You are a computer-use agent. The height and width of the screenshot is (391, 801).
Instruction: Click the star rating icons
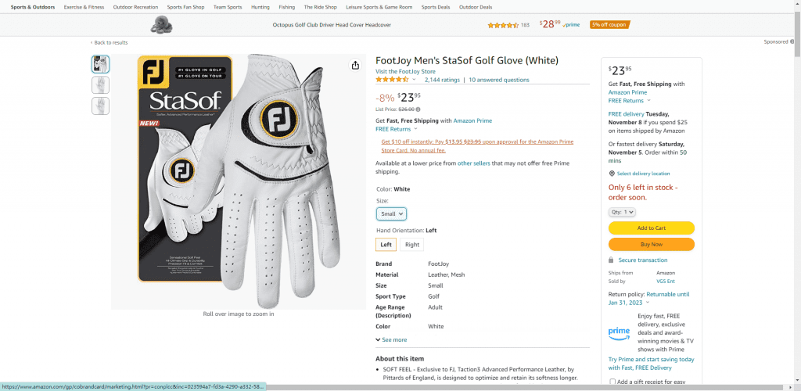(x=392, y=79)
